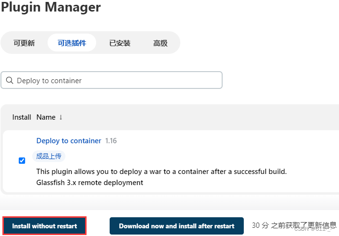The image size is (339, 236).
Task: Focus the plugin search input field
Action: point(112,80)
